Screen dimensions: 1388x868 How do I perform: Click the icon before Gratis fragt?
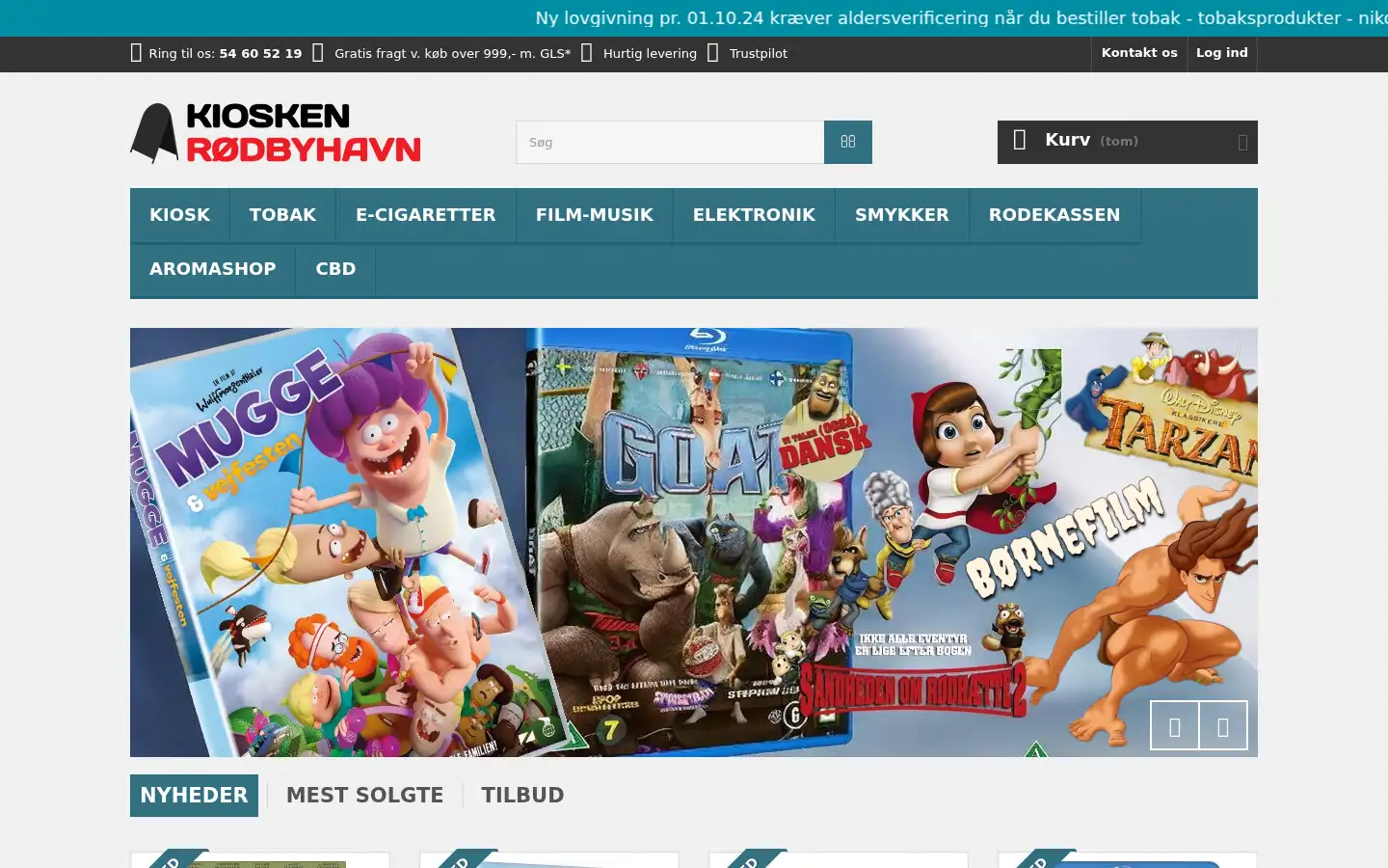tap(318, 53)
